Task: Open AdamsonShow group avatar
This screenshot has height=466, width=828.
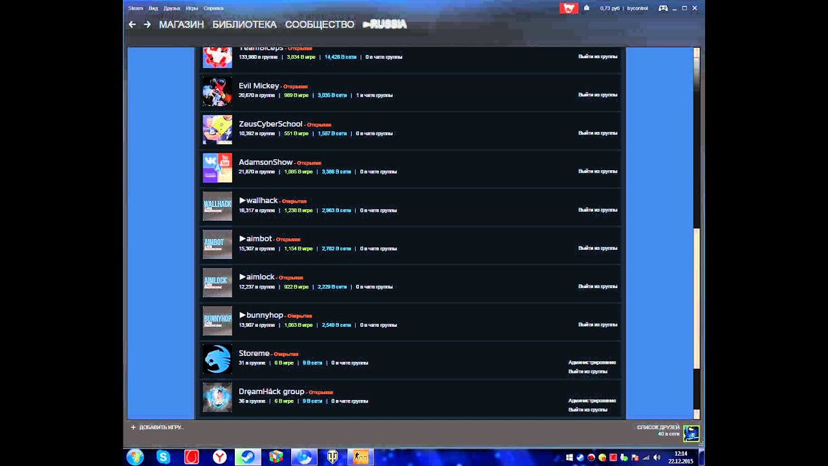Action: [217, 168]
